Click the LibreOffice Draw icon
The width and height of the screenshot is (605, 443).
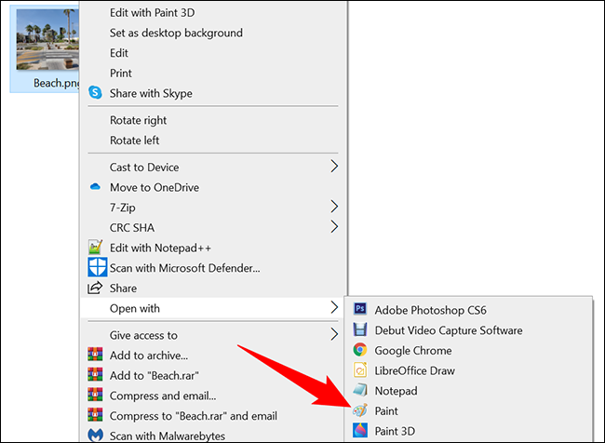[360, 370]
